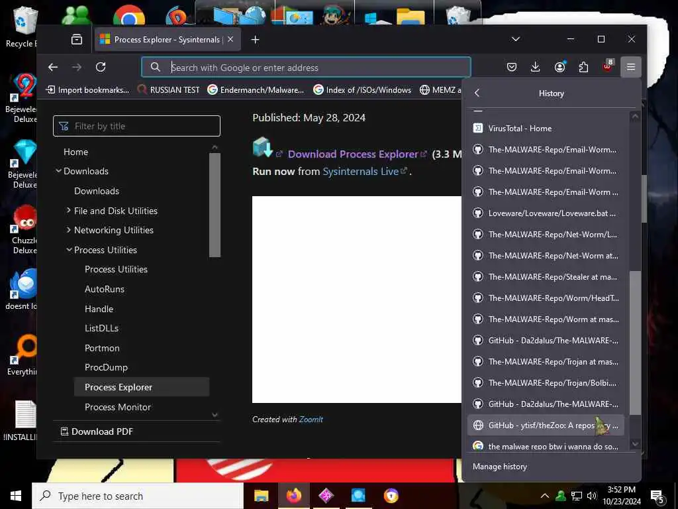Click the Download PDF button

[x=97, y=431]
